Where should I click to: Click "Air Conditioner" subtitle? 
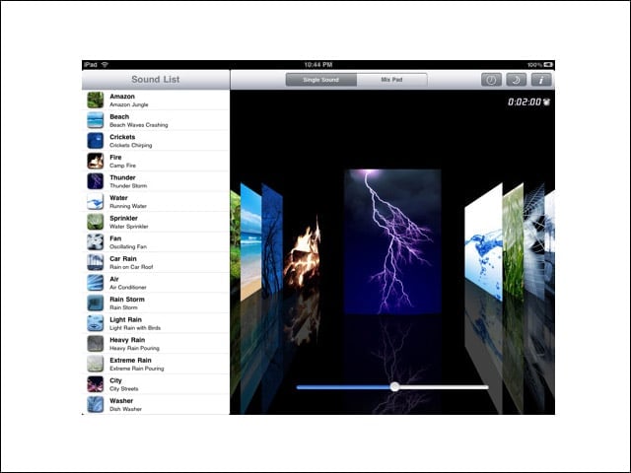pos(128,287)
